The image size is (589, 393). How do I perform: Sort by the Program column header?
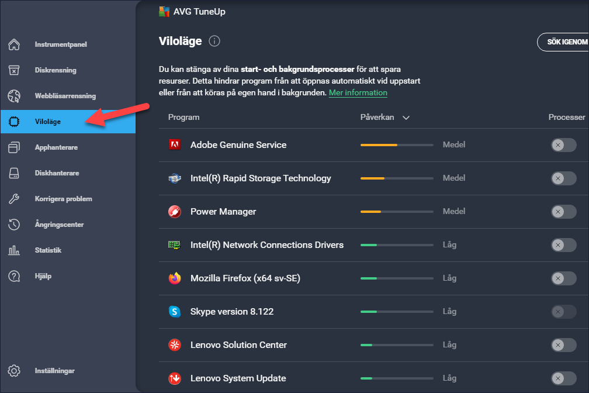[x=183, y=117]
